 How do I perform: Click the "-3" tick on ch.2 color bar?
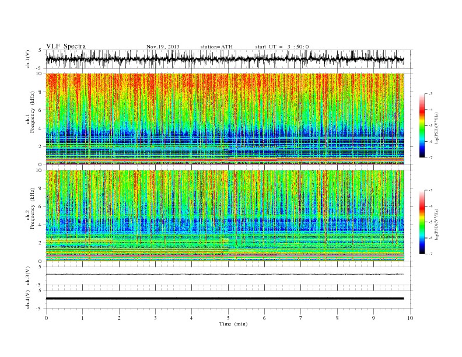430,190
